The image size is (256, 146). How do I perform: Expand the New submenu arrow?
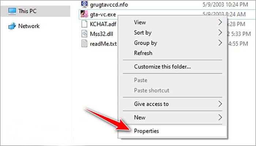click(x=220, y=117)
